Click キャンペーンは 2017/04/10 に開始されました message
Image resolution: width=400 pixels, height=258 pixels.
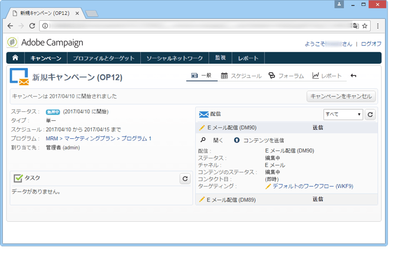[65, 96]
